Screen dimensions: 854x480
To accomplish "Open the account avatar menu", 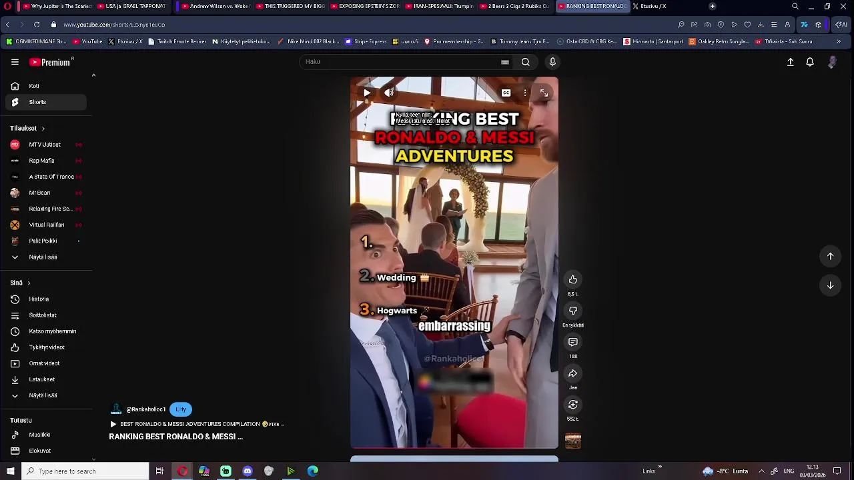I will tap(832, 62).
